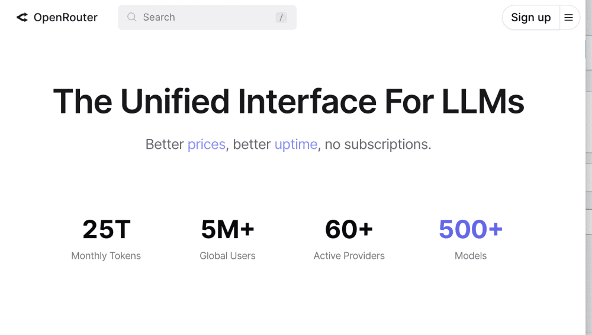This screenshot has width=592, height=335.
Task: Open the Active Providers label
Action: click(x=349, y=256)
